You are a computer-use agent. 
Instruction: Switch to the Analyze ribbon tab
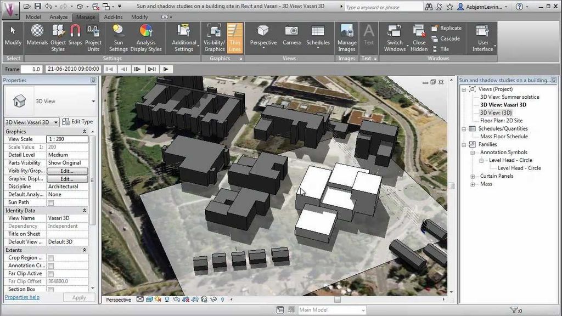(x=58, y=17)
